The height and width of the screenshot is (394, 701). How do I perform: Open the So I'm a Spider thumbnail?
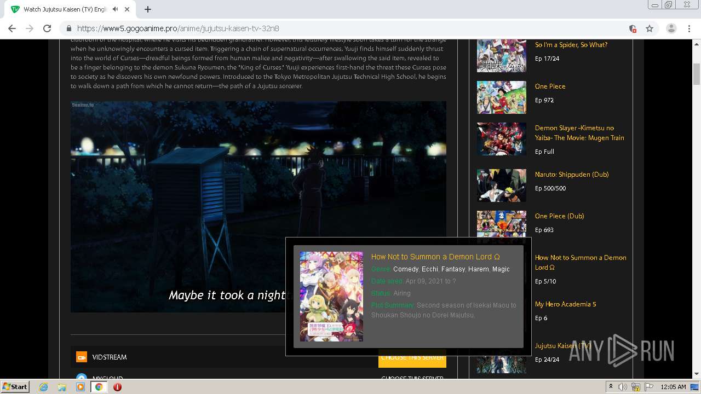click(x=501, y=56)
